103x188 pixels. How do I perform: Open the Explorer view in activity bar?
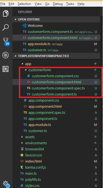tap(6, 13)
